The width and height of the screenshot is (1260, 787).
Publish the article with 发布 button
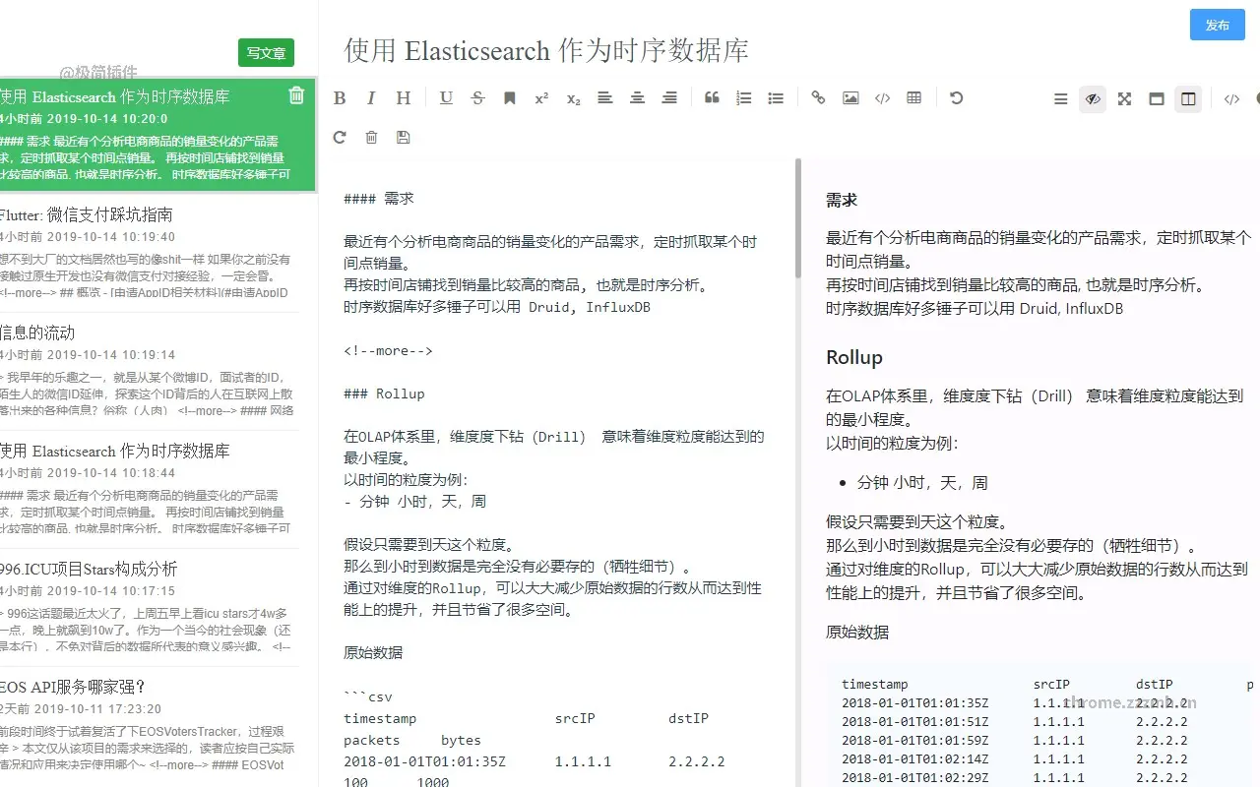pyautogui.click(x=1217, y=26)
